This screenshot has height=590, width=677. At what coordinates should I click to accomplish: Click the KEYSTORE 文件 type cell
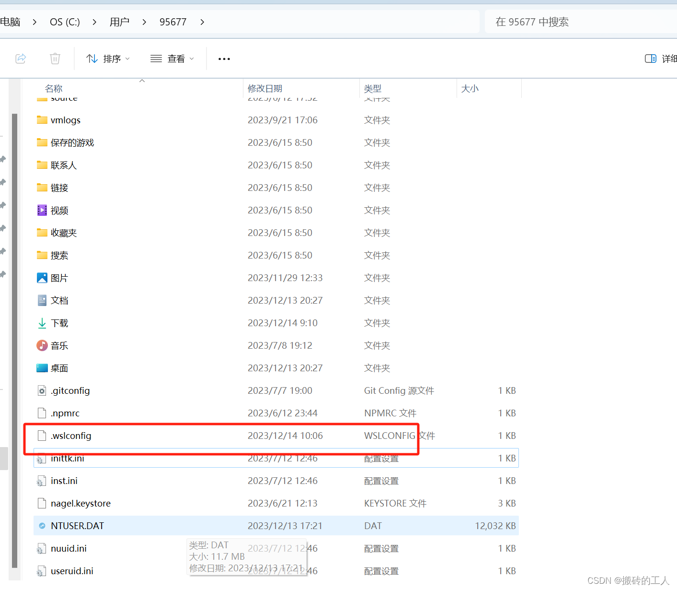click(395, 503)
